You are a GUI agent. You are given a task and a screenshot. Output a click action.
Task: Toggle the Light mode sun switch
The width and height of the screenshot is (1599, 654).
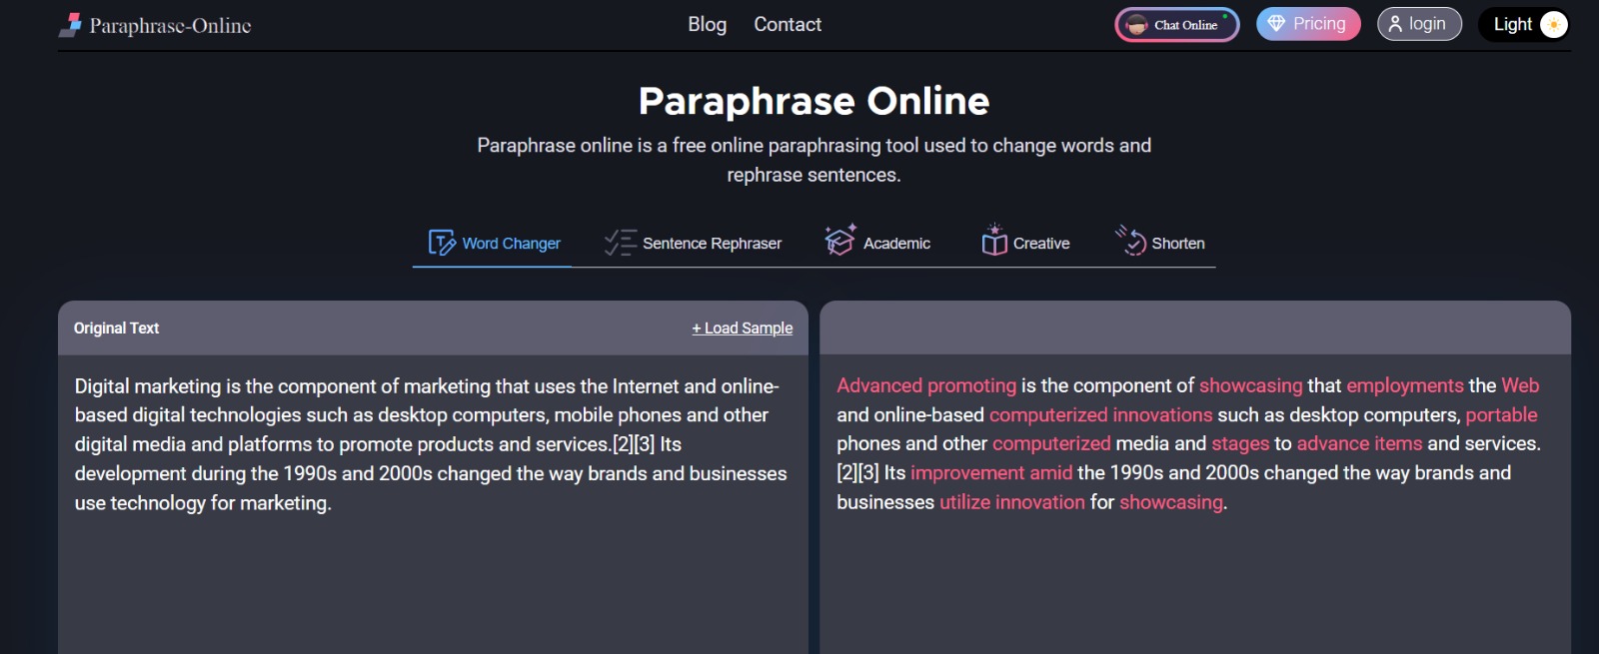click(1553, 24)
